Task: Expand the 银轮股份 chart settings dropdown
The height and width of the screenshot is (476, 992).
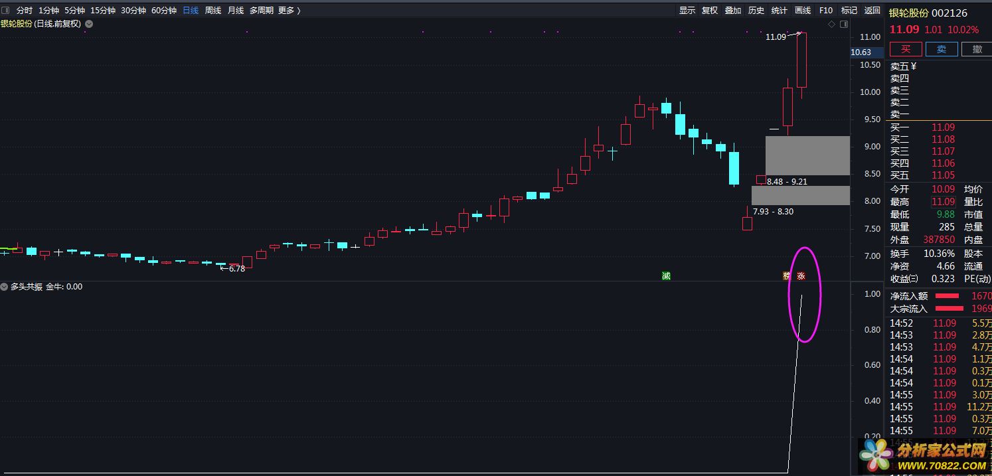Action: [x=89, y=24]
